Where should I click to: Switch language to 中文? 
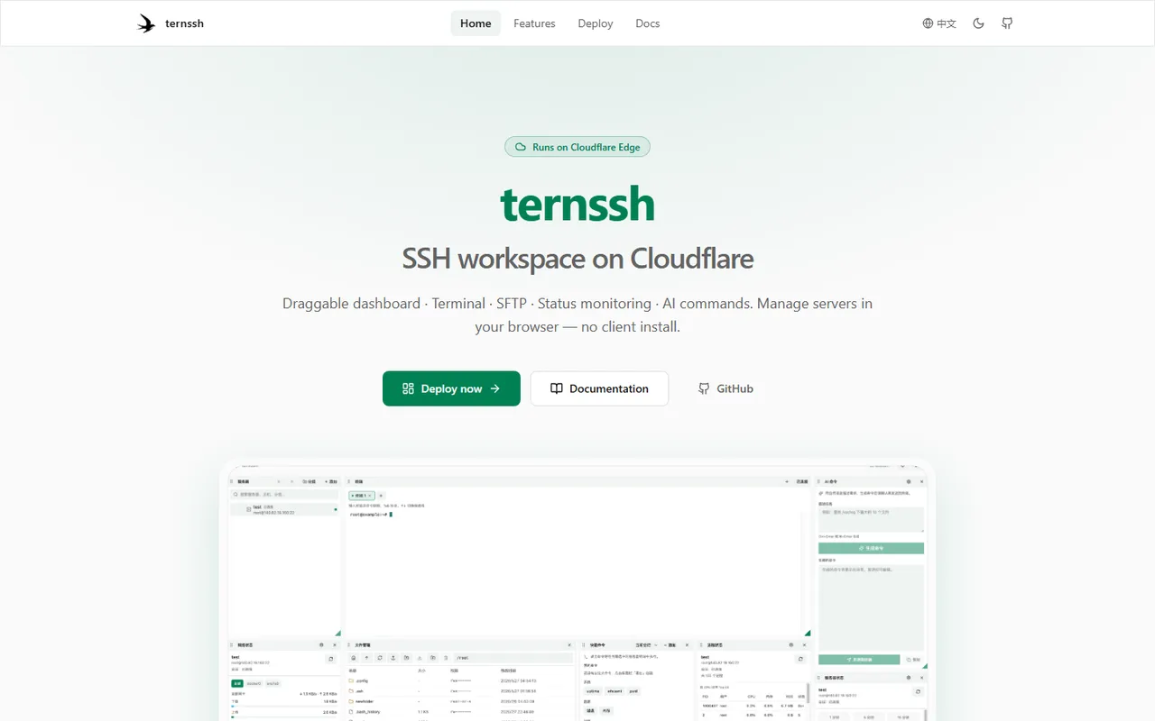(x=939, y=23)
